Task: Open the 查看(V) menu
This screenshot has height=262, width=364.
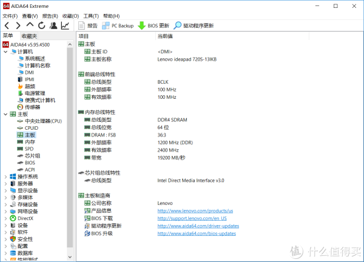Action: click(30, 16)
